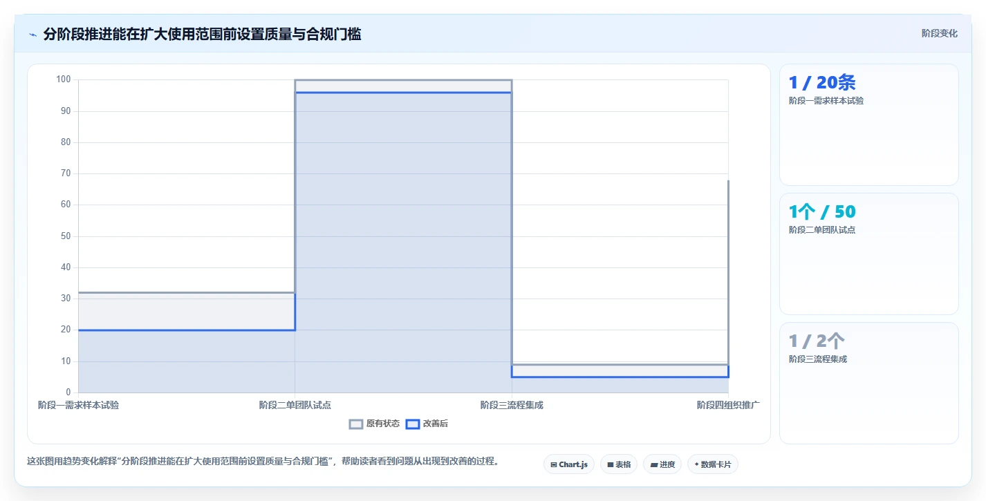Click the blue 改善后 legend swatch
986x501 pixels.
click(x=412, y=424)
